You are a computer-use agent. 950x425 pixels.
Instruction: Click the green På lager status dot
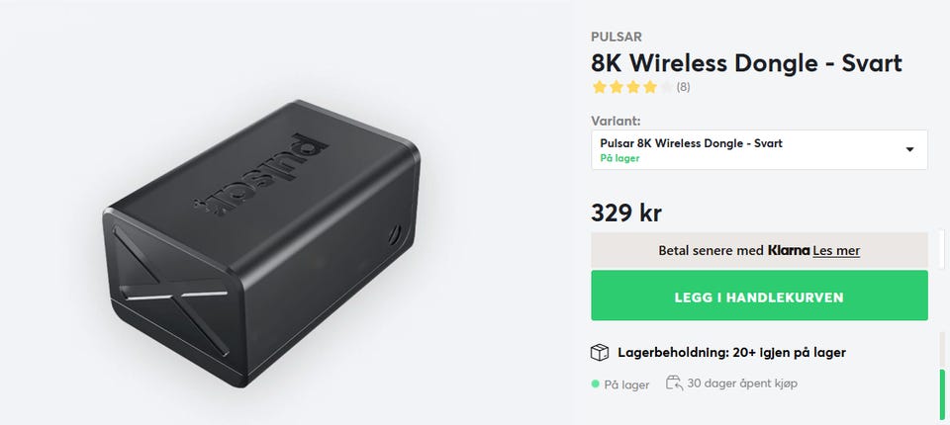click(x=595, y=383)
